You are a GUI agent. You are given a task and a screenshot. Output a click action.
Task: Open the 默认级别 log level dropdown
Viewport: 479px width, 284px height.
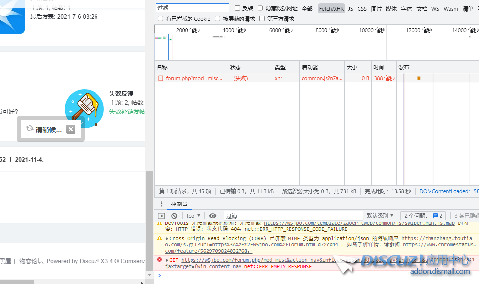click(x=381, y=216)
